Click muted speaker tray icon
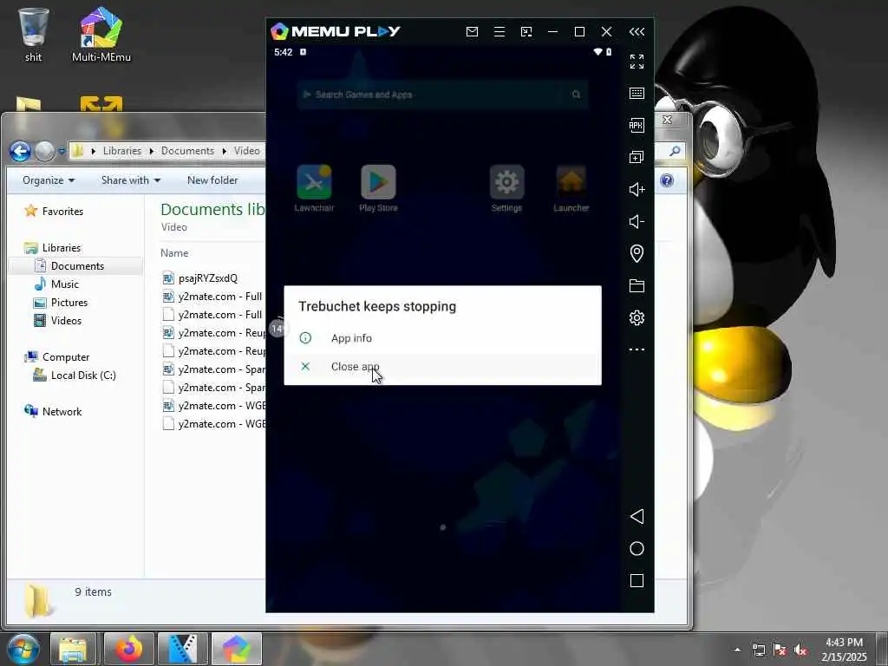The height and width of the screenshot is (666, 888). pyautogui.click(x=800, y=650)
